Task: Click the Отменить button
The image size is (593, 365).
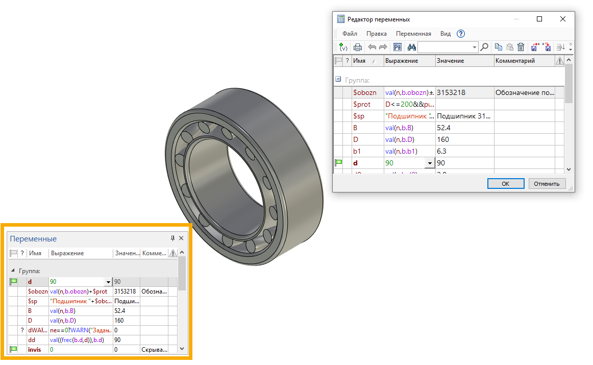Action: (547, 184)
